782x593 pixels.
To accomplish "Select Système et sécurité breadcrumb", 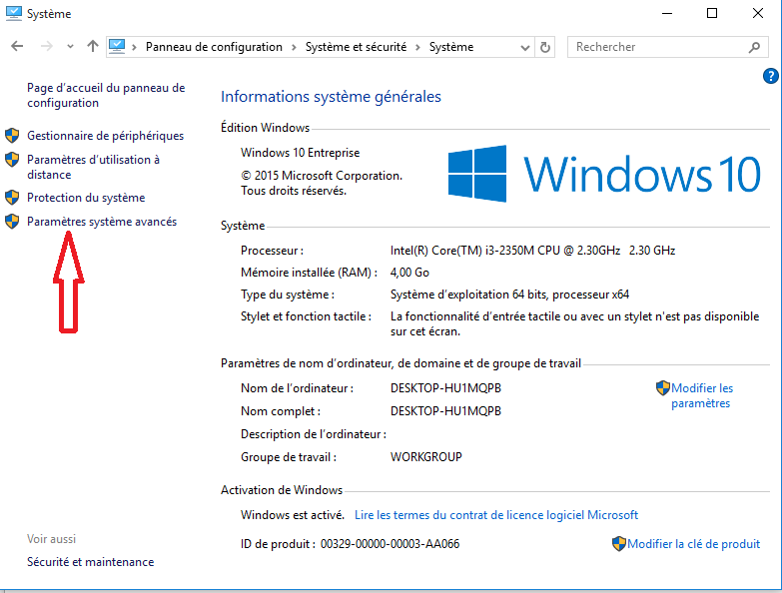I will click(x=357, y=47).
